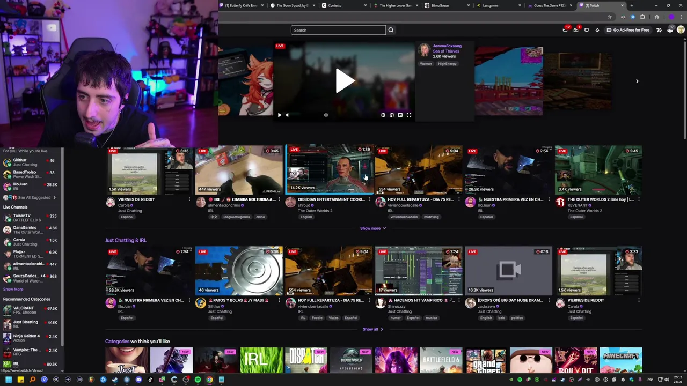
Task: Open Discord from the taskbar
Action: point(138,380)
